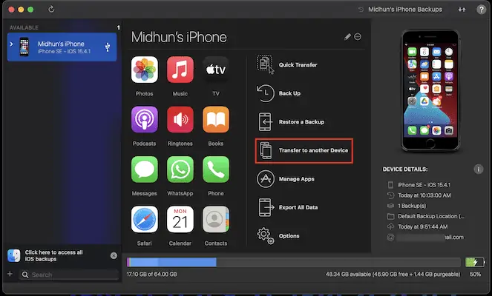492x296 pixels.
Task: Dismiss the iOS backups tip
Action: [x=114, y=255]
